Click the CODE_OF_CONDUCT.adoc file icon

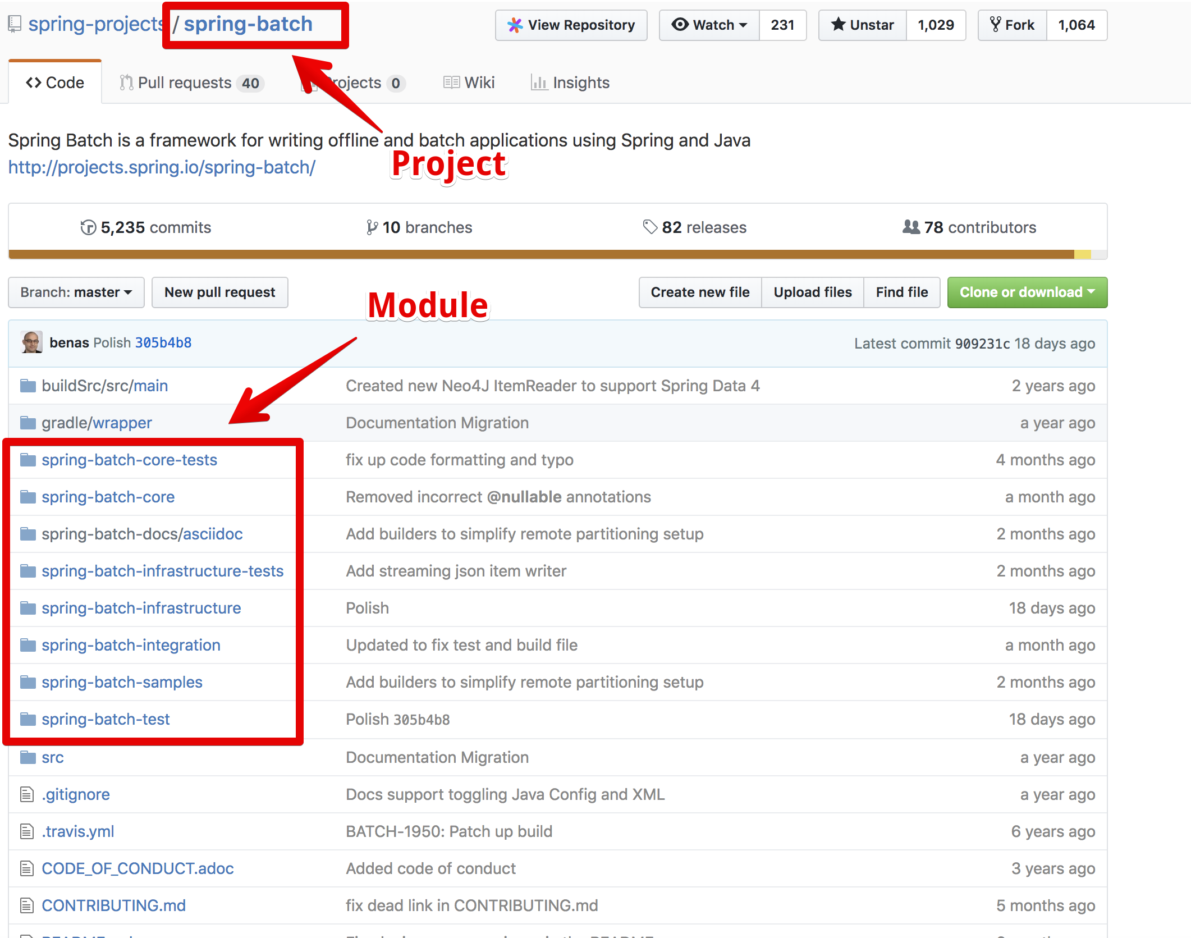point(26,868)
